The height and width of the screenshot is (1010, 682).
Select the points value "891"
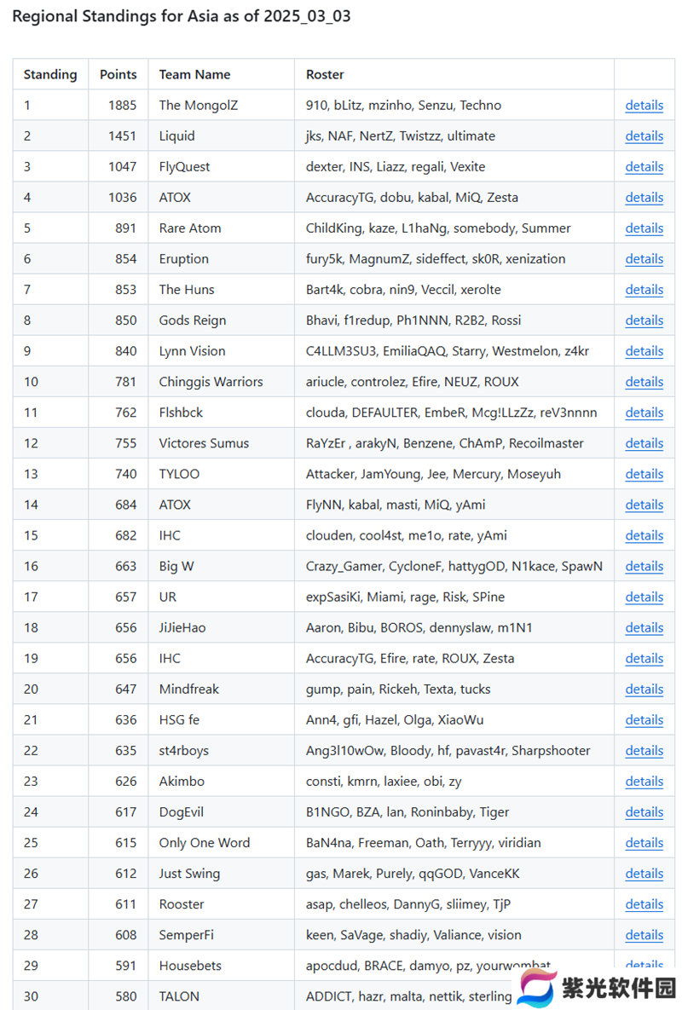tap(125, 228)
